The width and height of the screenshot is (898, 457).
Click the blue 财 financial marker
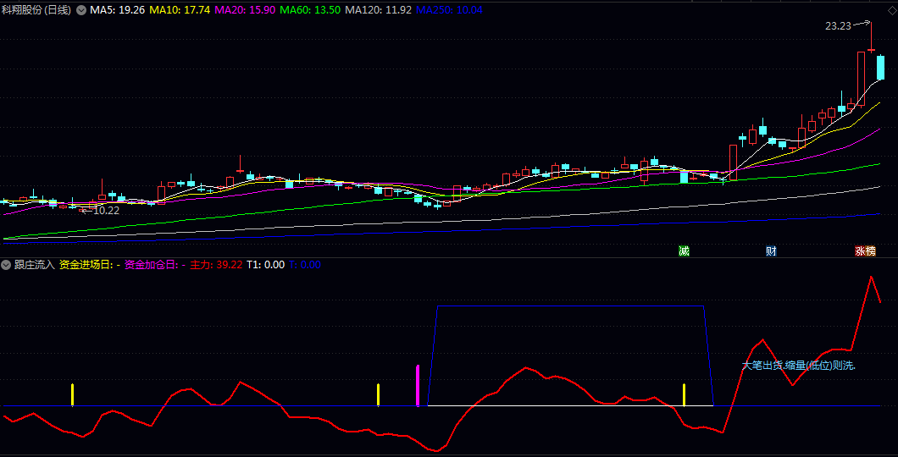pos(771,251)
